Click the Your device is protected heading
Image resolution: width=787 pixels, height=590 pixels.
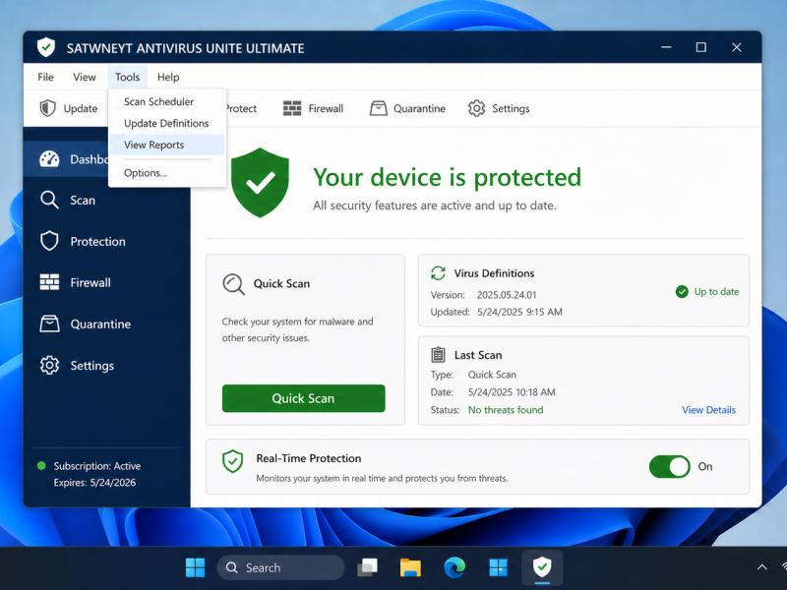click(447, 177)
